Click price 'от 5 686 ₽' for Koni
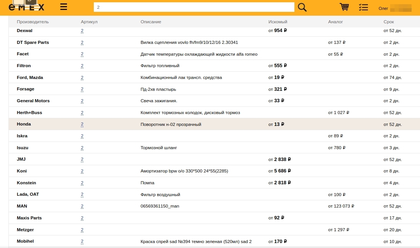Image resolution: width=420 pixels, height=248 pixels. point(279,171)
